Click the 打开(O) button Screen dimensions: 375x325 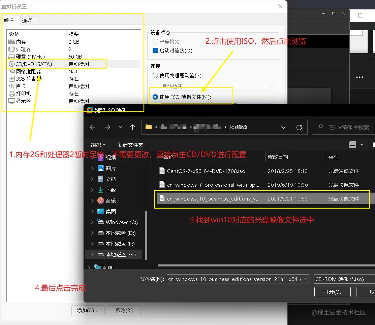(332, 292)
